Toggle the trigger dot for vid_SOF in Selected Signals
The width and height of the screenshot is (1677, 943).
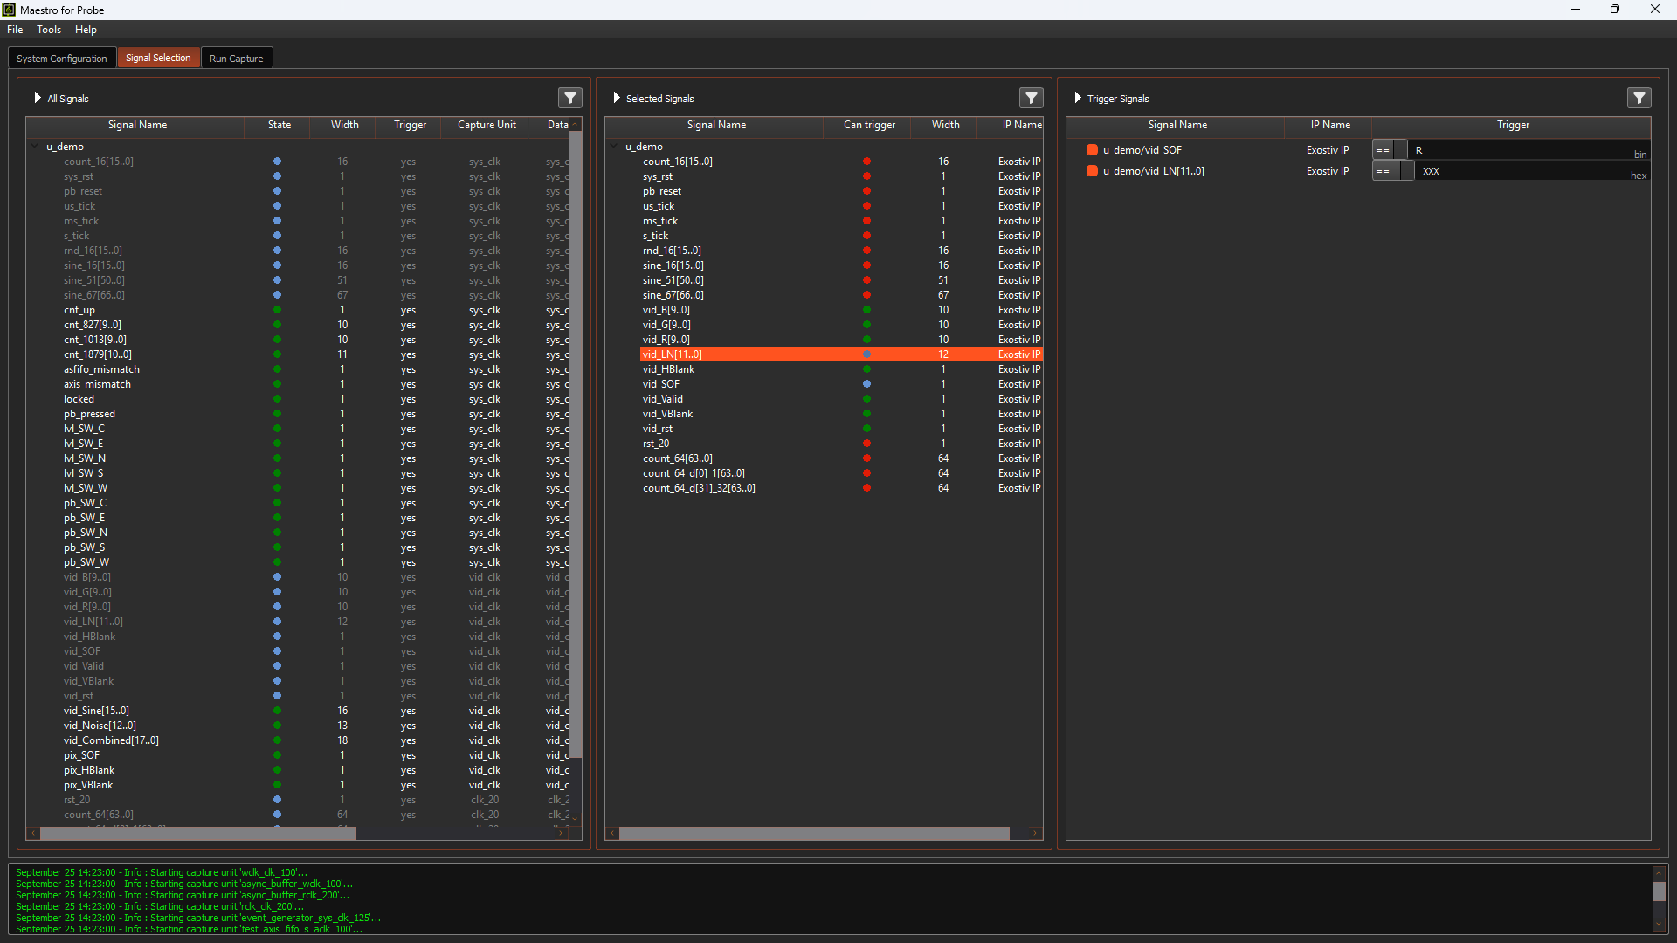tap(866, 384)
